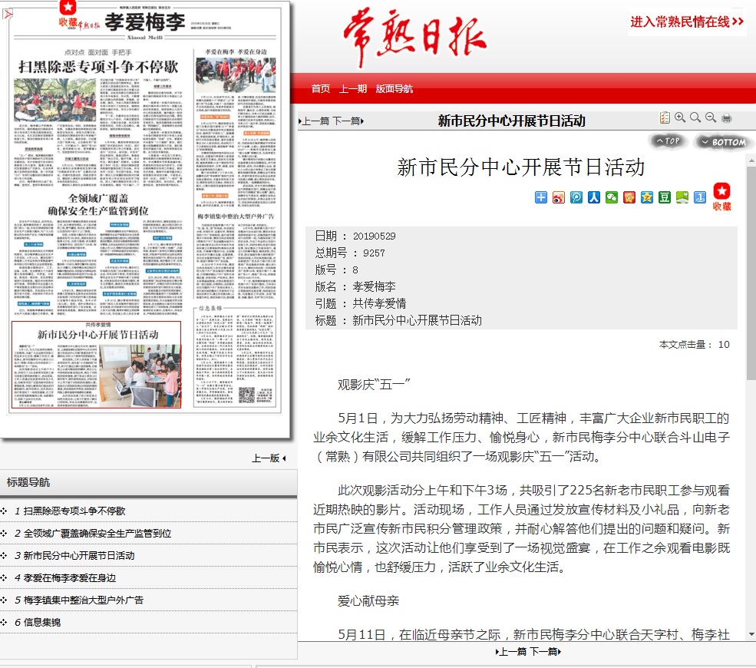Open 上一期 in the red navigation bar
Viewport: 756px width, 668px height.
pos(353,89)
